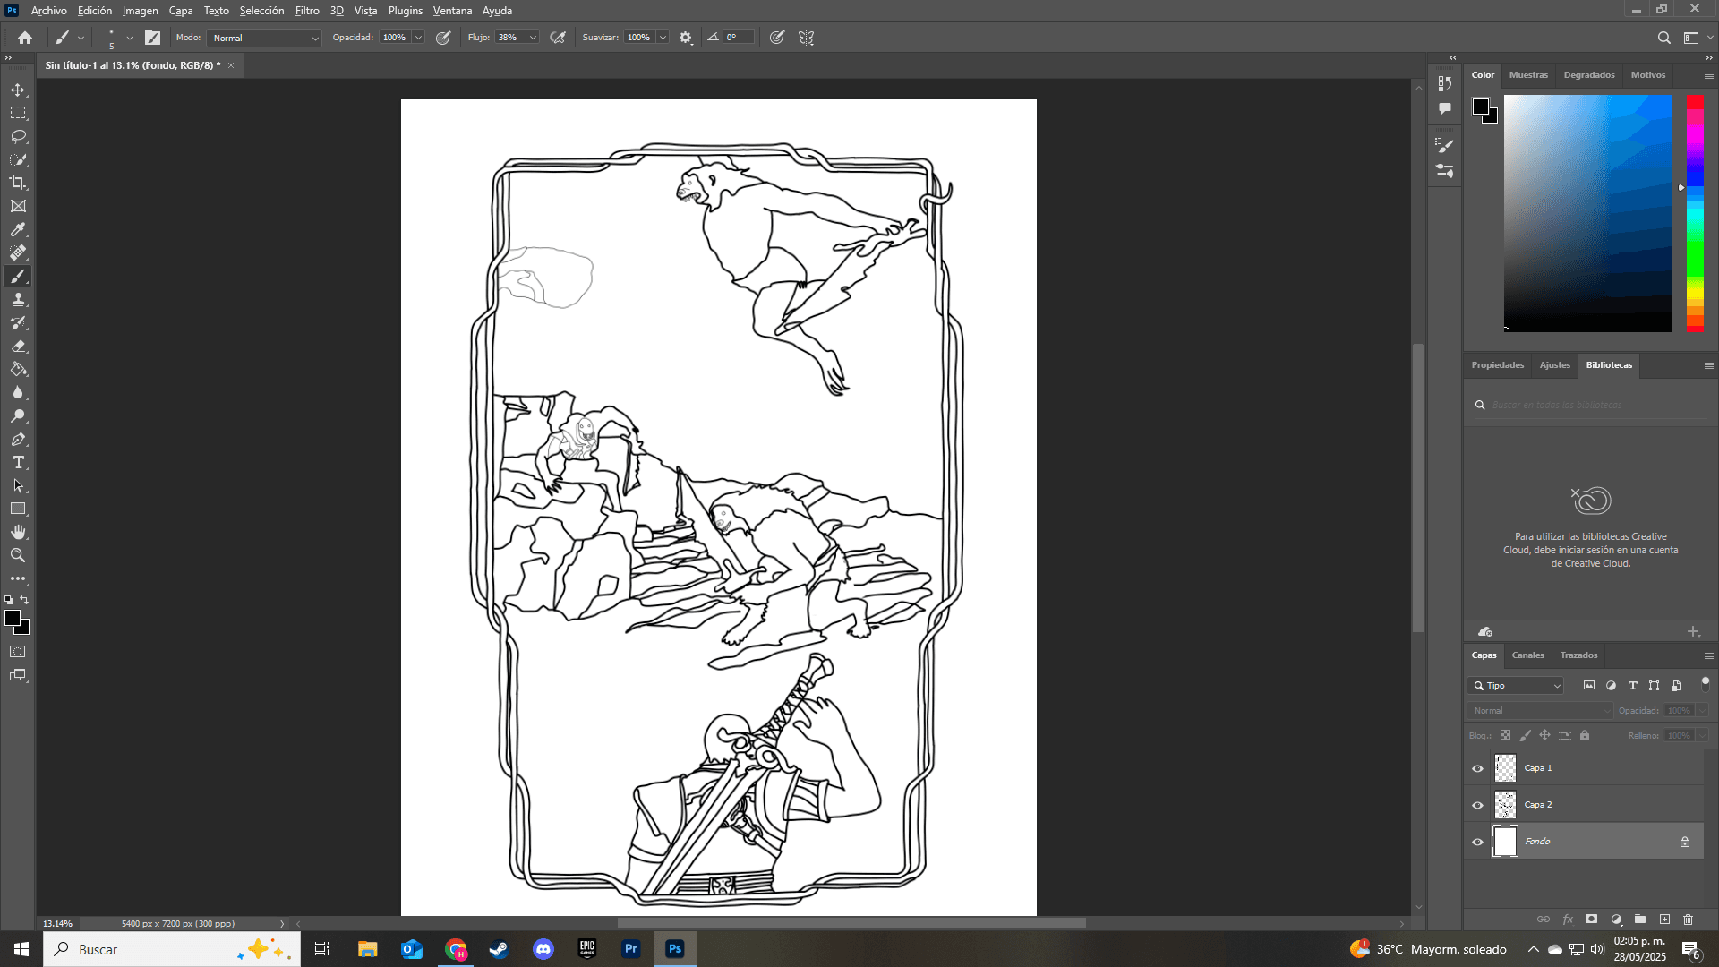
Task: Hide the Capa 1 layer
Action: [x=1477, y=768]
